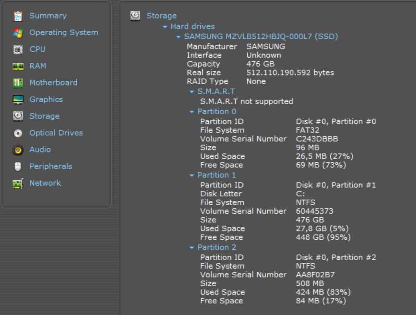Click the Peripherals mouse icon
The height and width of the screenshot is (315, 416).
[18, 167]
